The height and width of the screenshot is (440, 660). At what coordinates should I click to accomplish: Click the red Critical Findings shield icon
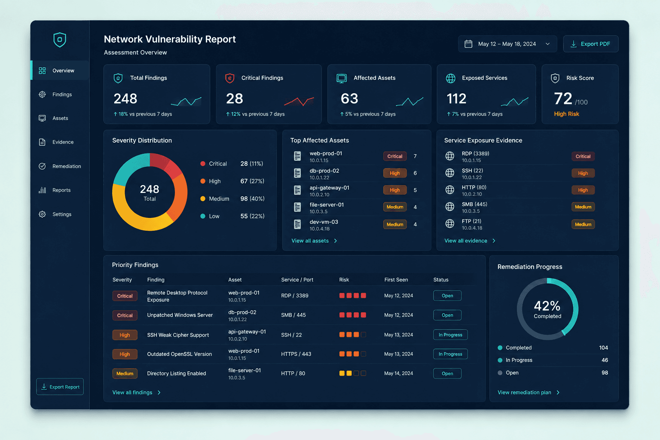click(230, 78)
